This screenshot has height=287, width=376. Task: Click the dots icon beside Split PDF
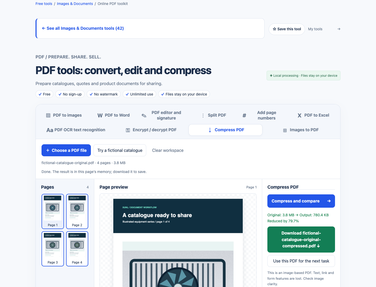[203, 115]
